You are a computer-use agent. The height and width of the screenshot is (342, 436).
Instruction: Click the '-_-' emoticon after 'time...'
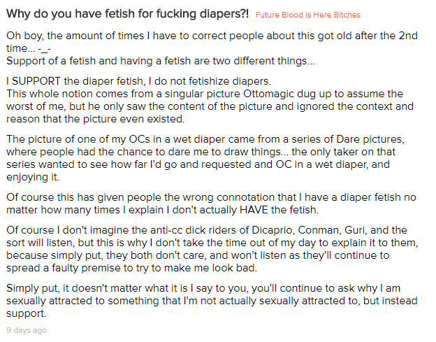(x=45, y=49)
